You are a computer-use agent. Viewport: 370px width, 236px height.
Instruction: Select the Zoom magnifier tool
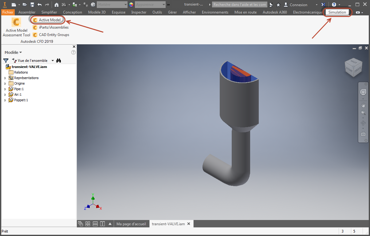[363, 113]
